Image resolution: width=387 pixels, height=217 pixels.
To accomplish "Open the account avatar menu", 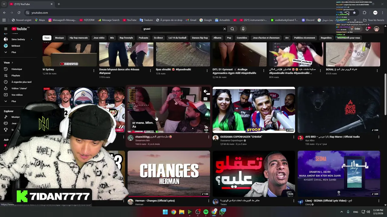I will coord(376,29).
